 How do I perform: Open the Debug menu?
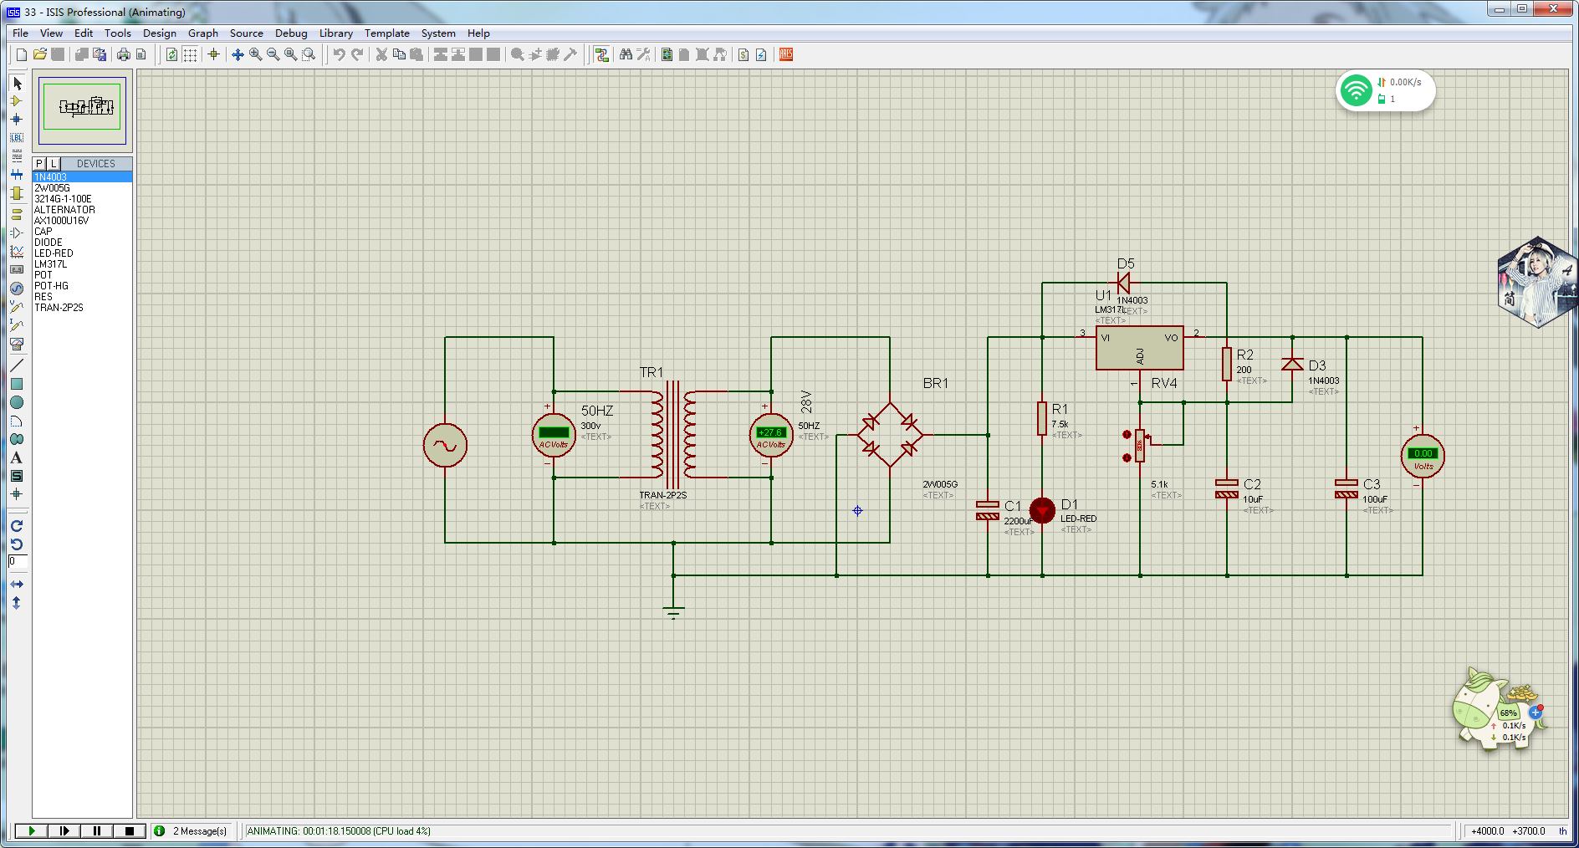pos(291,33)
